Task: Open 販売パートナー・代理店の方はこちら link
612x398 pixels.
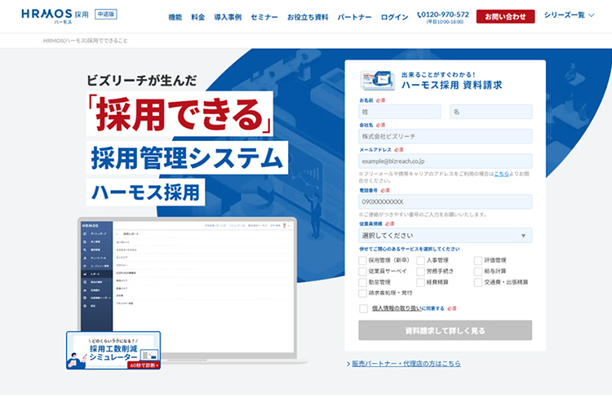Action: 406,364
